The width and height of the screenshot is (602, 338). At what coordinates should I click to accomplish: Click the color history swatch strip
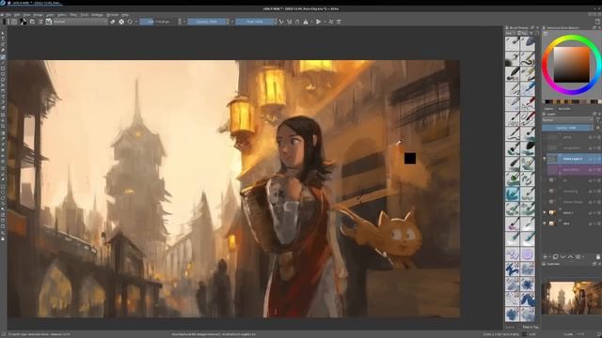click(x=572, y=101)
